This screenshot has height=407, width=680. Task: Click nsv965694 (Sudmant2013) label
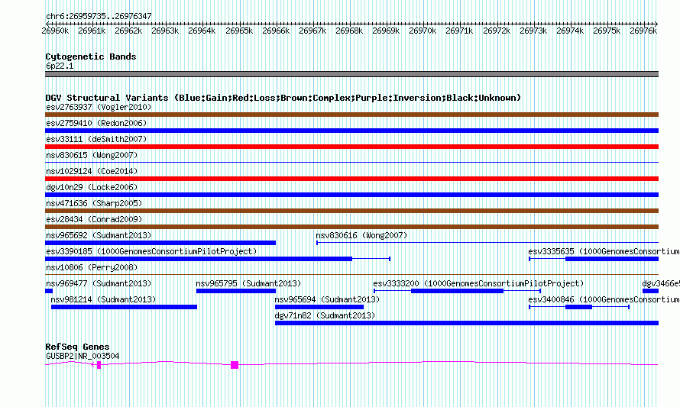(x=327, y=299)
